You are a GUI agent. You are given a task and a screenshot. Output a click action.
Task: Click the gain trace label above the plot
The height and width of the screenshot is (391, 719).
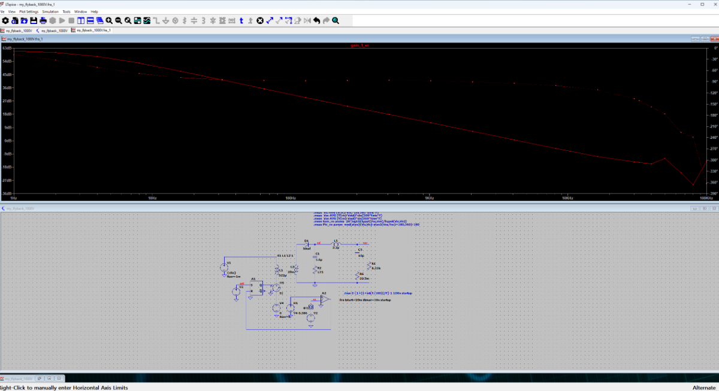click(359, 45)
